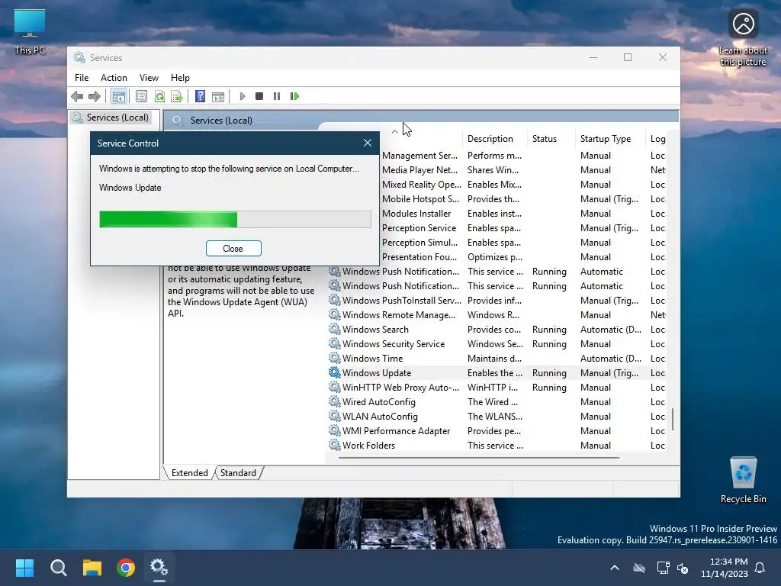781x586 pixels.
Task: Click the Back arrow toolbar icon
Action: (77, 96)
